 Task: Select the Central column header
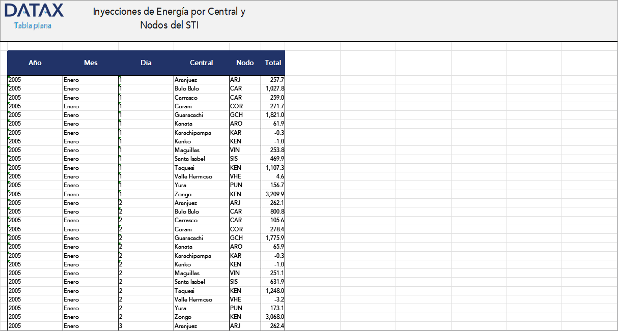[202, 63]
